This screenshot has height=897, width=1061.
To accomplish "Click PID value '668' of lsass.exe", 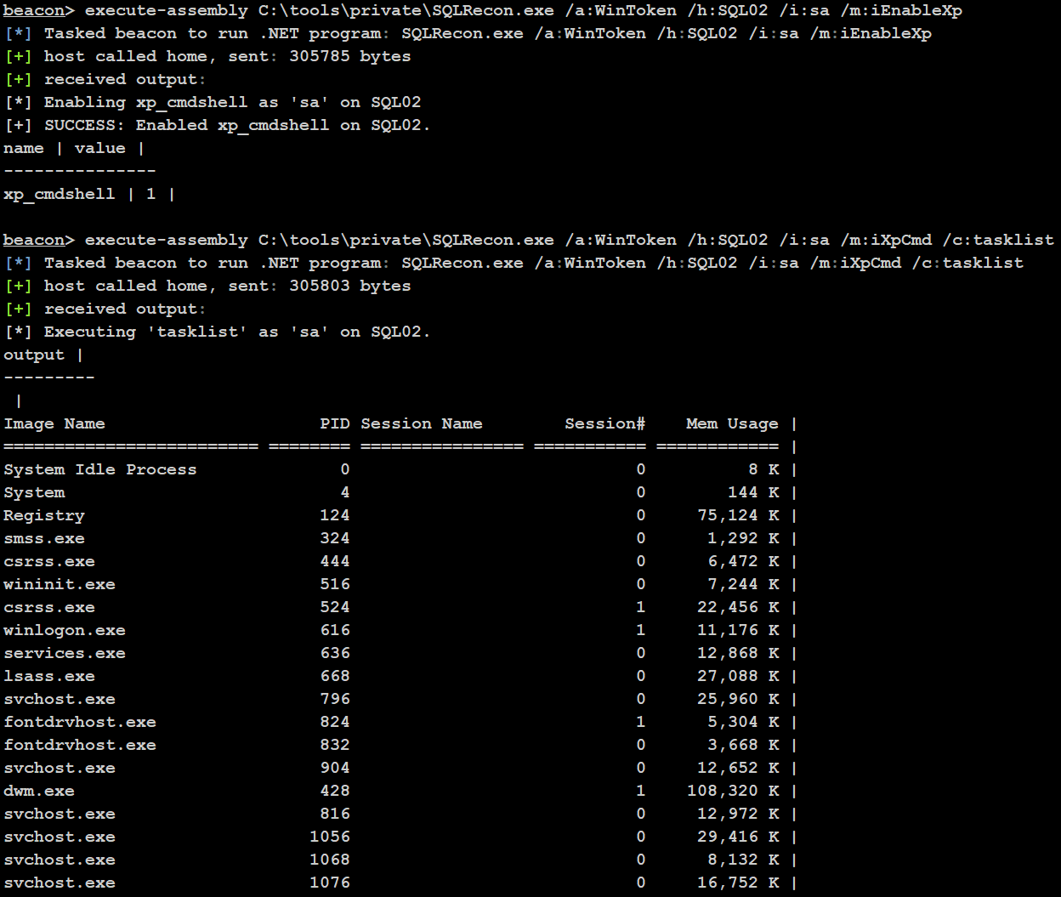I will point(335,676).
